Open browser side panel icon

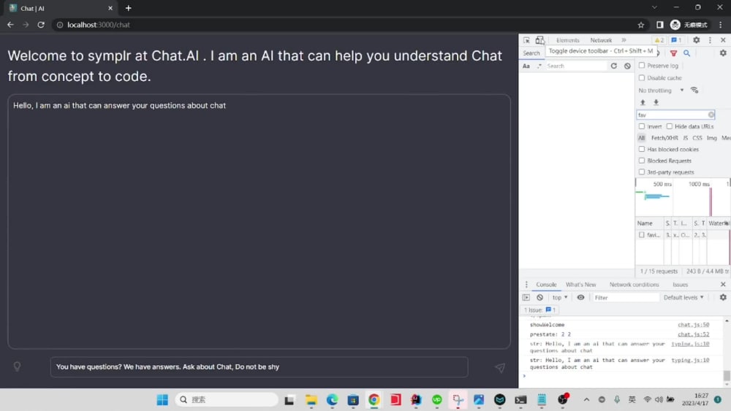659,25
